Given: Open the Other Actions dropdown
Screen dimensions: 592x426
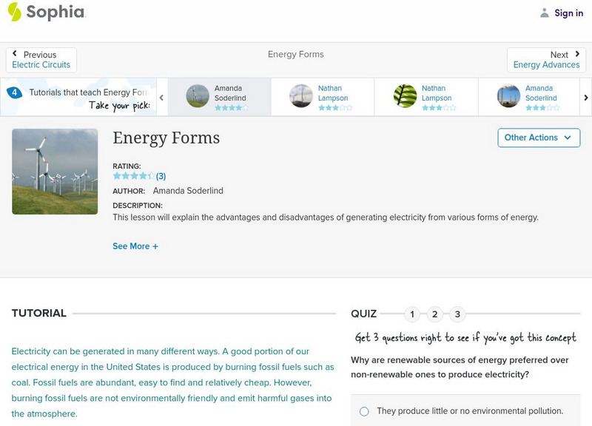Looking at the screenshot, I should pos(538,138).
